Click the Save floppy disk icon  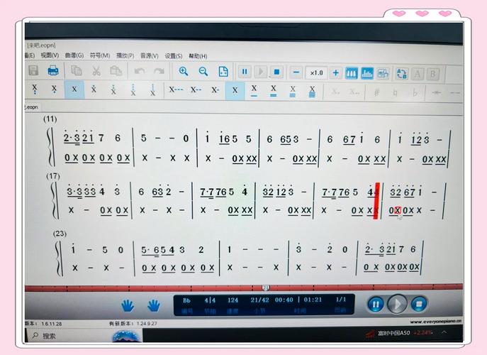point(33,70)
